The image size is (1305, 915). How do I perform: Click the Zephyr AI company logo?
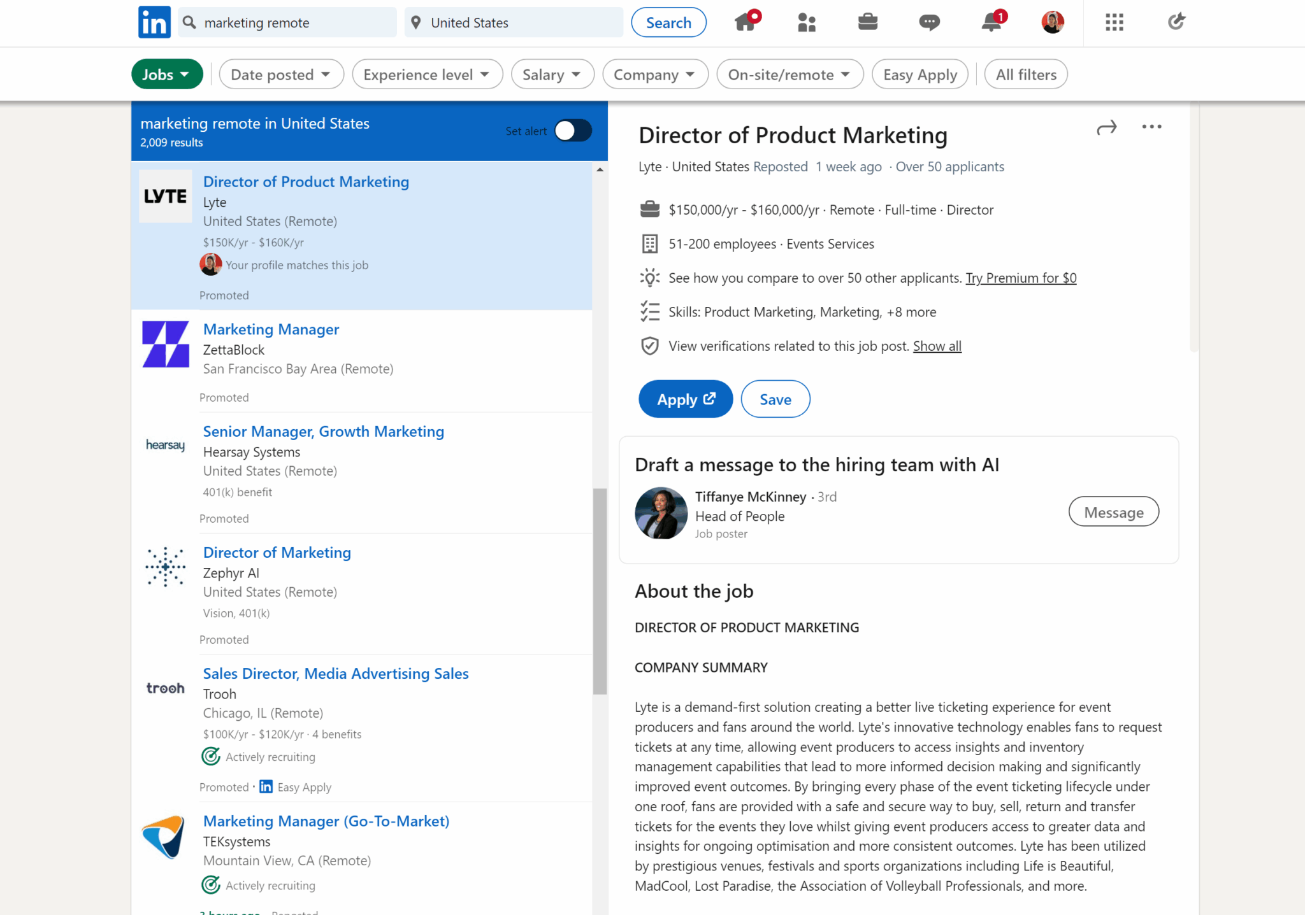tap(165, 566)
